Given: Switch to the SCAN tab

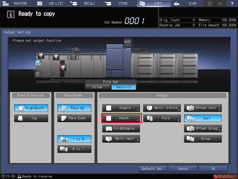Looking at the screenshot, I should coord(188,3).
